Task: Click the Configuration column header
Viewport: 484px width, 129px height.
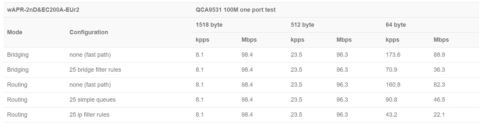Action: click(x=89, y=32)
